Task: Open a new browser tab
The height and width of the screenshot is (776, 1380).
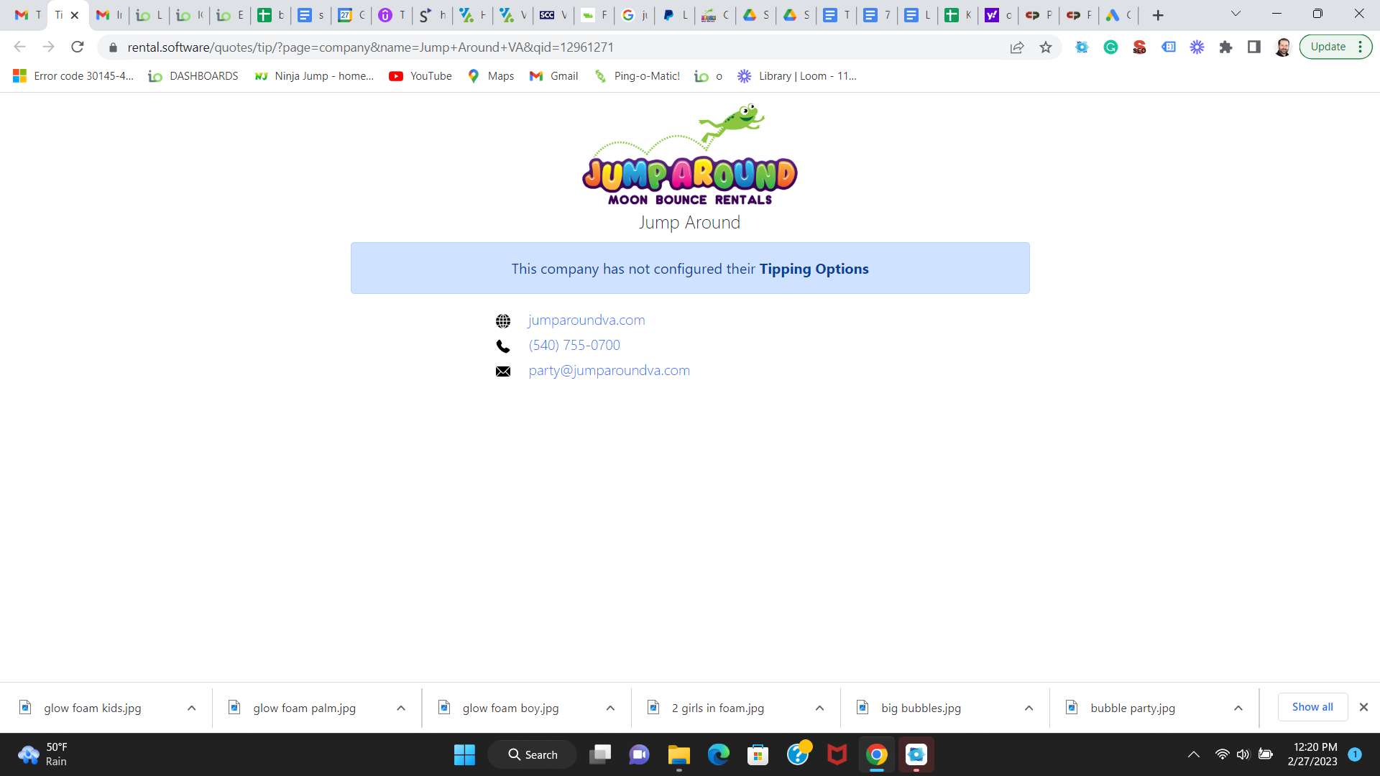Action: coord(1158,15)
